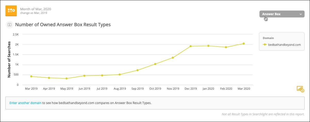Screen dimensions: 310x122
Task: Select the Jun 2019 data point
Action: click(84, 76)
